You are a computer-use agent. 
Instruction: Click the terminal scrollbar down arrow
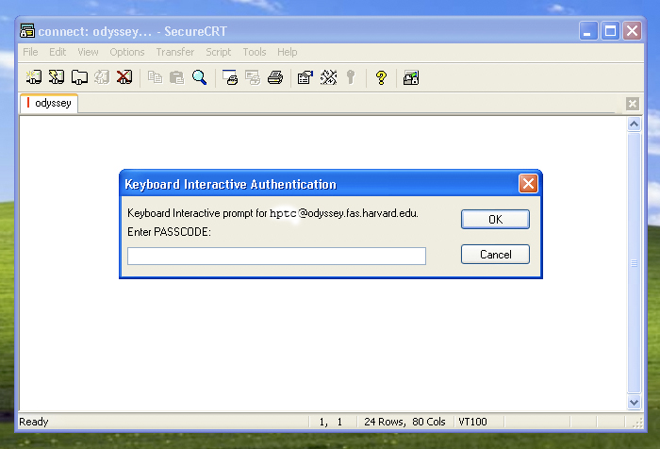[634, 402]
